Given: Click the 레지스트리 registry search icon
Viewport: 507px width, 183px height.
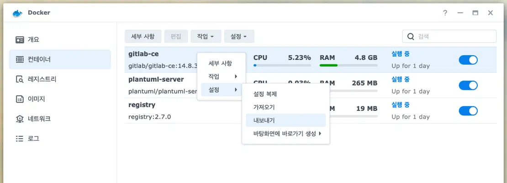Looking at the screenshot, I should 20,79.
